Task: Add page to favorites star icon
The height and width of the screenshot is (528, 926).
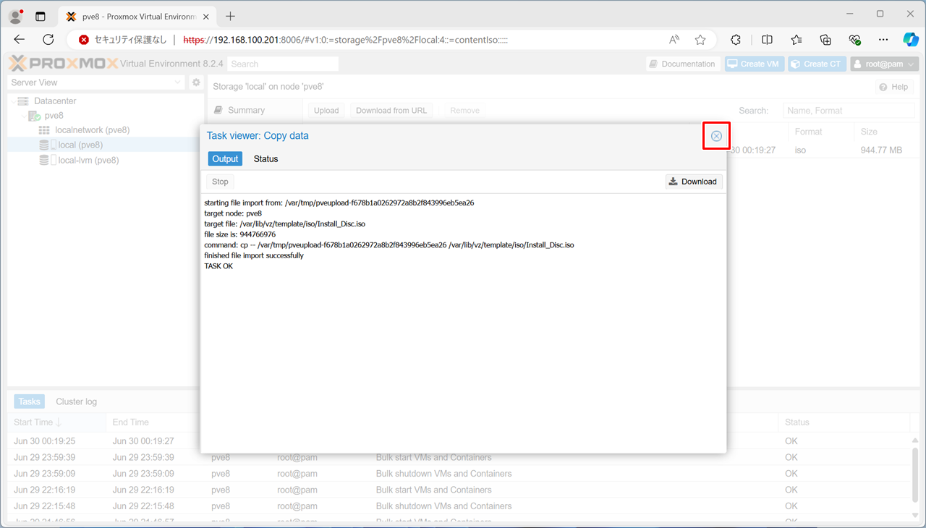Action: click(700, 40)
